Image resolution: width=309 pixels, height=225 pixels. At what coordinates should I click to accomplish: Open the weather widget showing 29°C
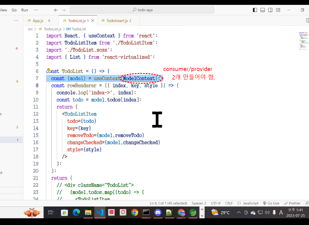pyautogui.click(x=220, y=213)
